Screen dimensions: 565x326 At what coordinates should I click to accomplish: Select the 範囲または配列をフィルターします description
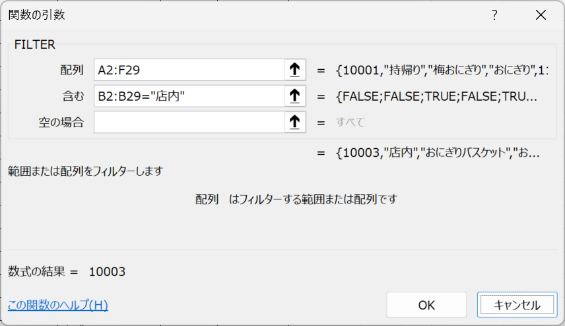86,171
